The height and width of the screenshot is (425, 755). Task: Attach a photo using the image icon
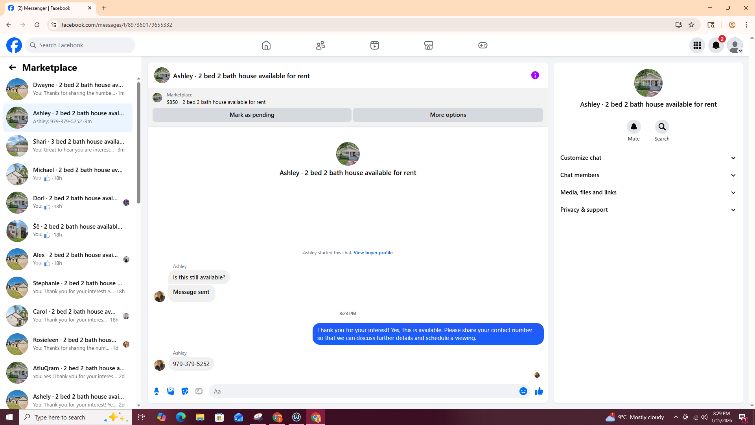(x=171, y=391)
